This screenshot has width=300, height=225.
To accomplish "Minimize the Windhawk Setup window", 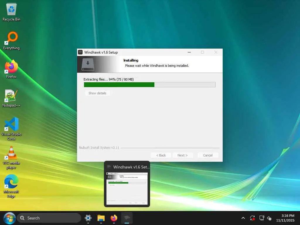I will [x=189, y=52].
